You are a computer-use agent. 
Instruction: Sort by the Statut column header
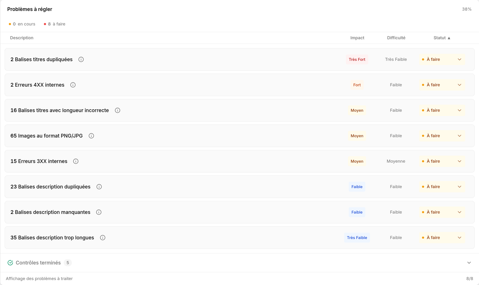442,38
